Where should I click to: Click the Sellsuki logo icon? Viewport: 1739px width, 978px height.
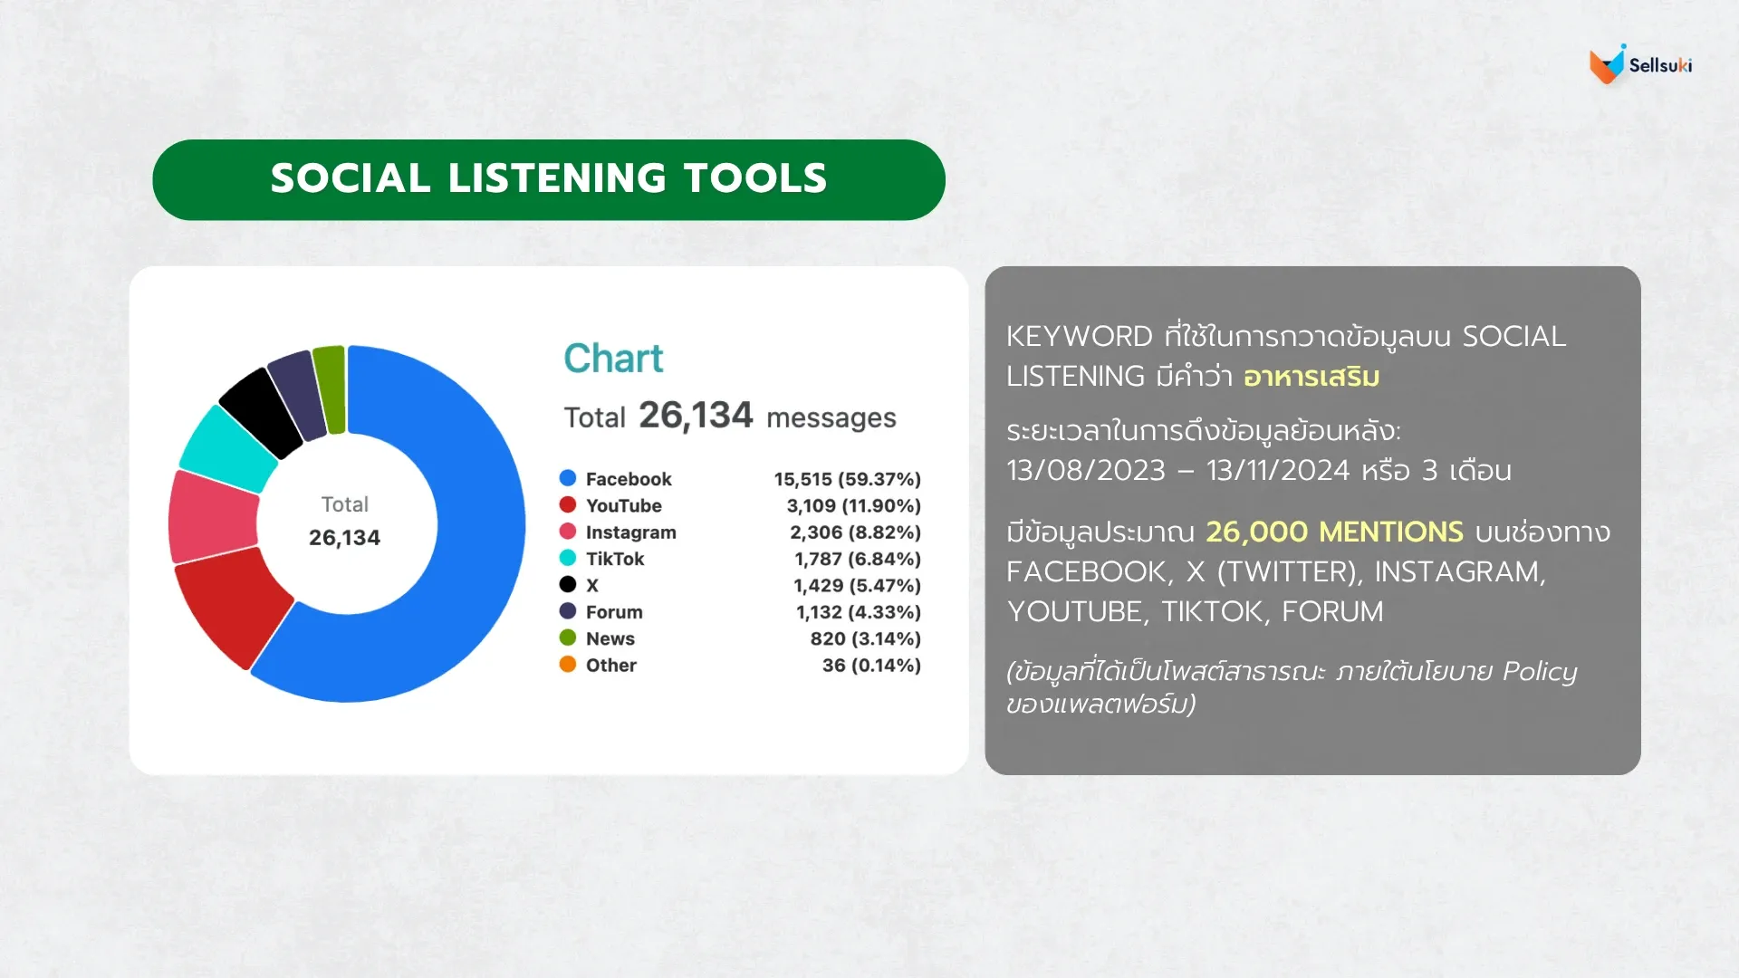click(1608, 64)
